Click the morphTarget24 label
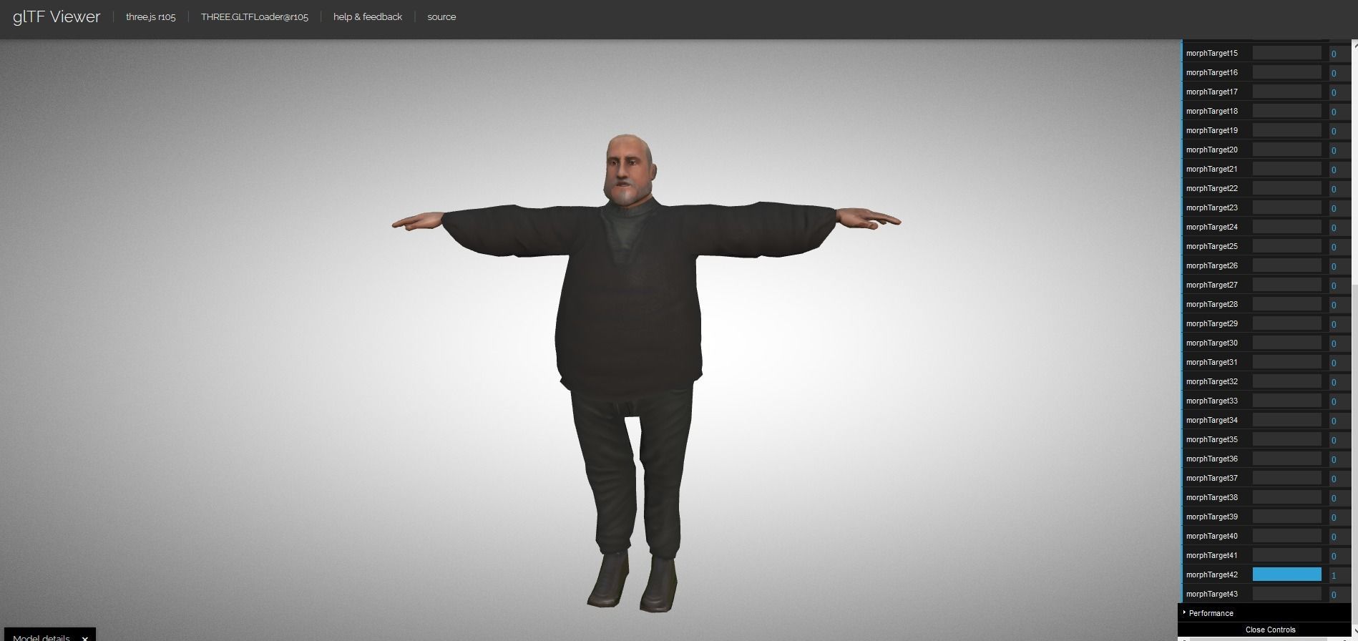The width and height of the screenshot is (1358, 641). coord(1211,227)
